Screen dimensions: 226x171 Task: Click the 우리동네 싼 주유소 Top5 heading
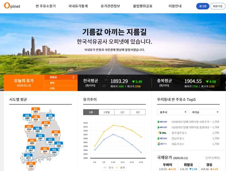pyautogui.click(x=176, y=99)
